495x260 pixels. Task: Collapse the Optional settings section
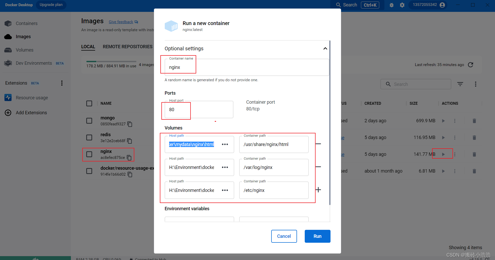325,48
